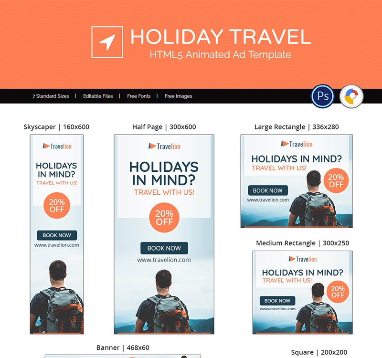Click BOOK NOW in Skyscraper ad

click(57, 235)
